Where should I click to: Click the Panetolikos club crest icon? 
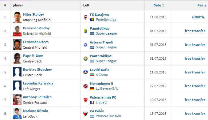tap(85, 31)
